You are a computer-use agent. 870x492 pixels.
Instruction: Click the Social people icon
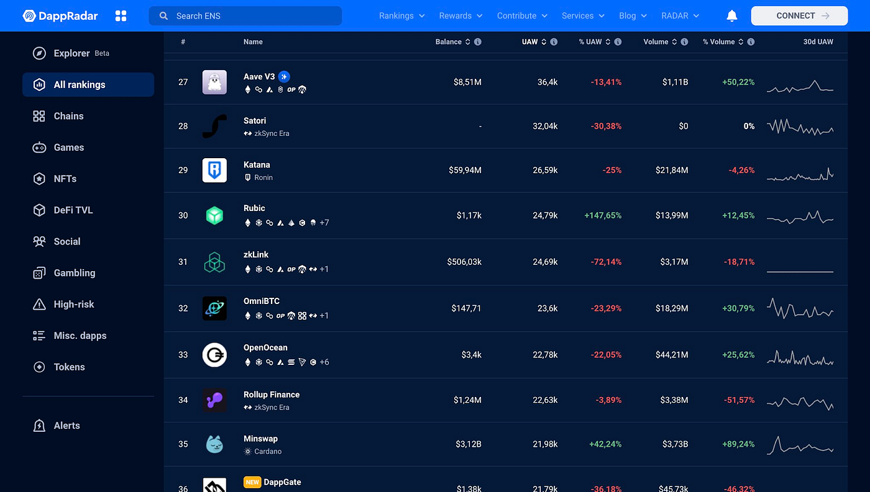point(39,241)
